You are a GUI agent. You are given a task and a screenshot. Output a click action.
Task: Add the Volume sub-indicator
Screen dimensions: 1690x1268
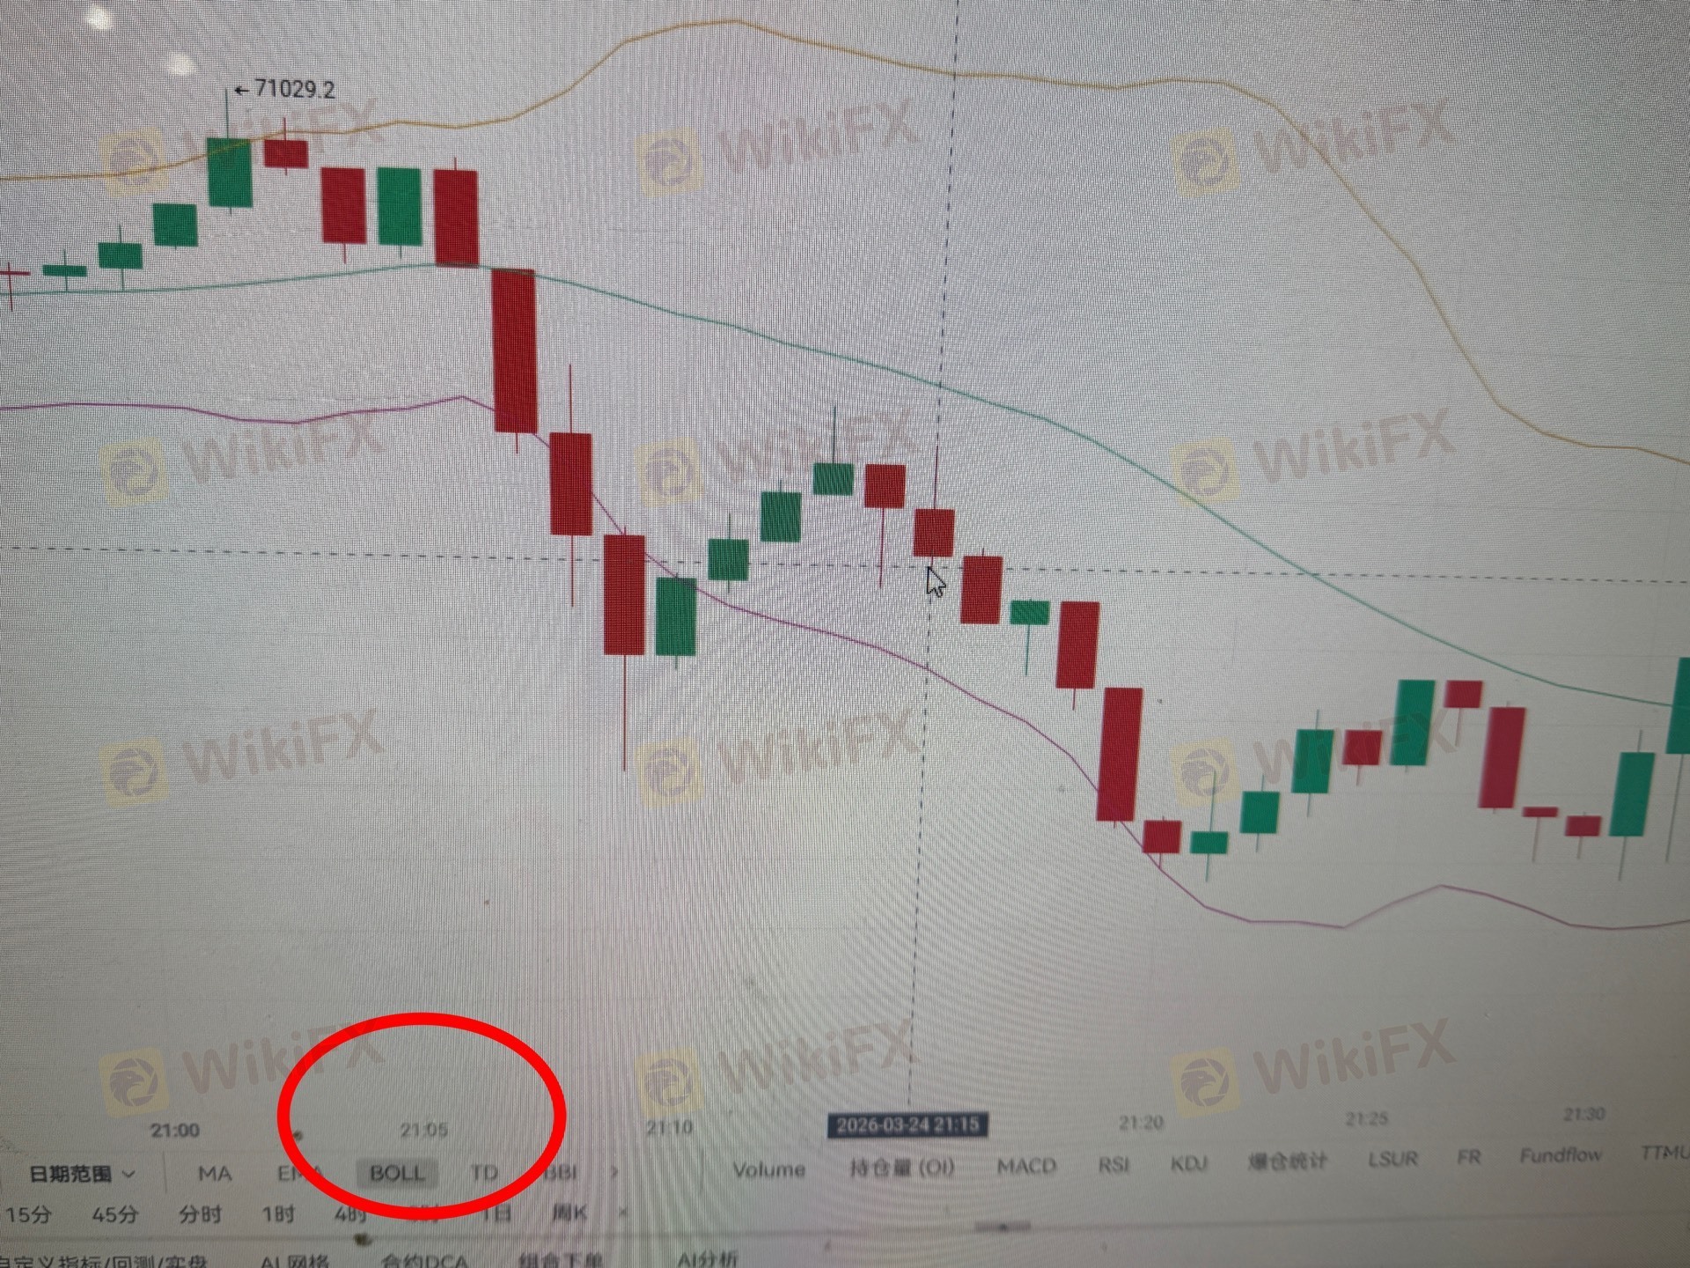(x=769, y=1169)
